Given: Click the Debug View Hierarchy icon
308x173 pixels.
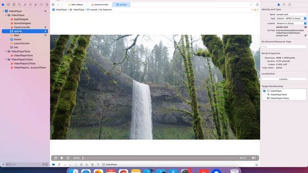Looking at the screenshot, I should click(x=81, y=164).
